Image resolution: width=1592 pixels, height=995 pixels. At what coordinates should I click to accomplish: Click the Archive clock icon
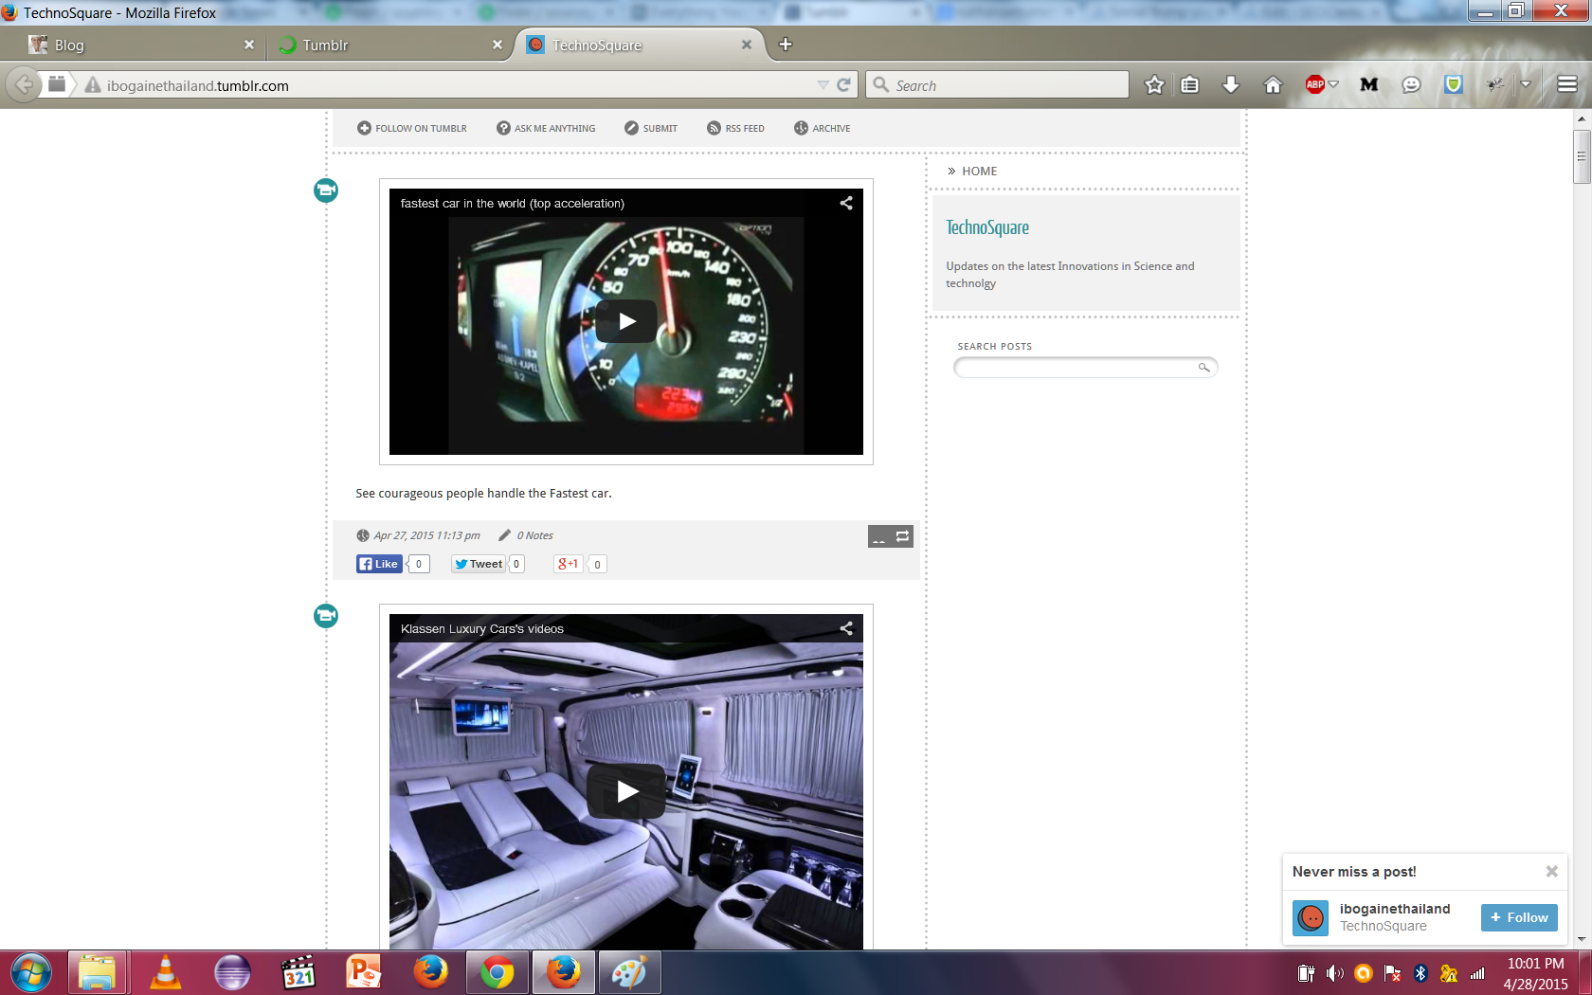click(x=801, y=128)
